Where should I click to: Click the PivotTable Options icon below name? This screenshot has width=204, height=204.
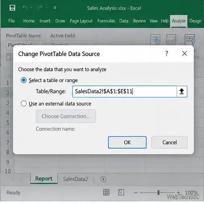point(10,57)
